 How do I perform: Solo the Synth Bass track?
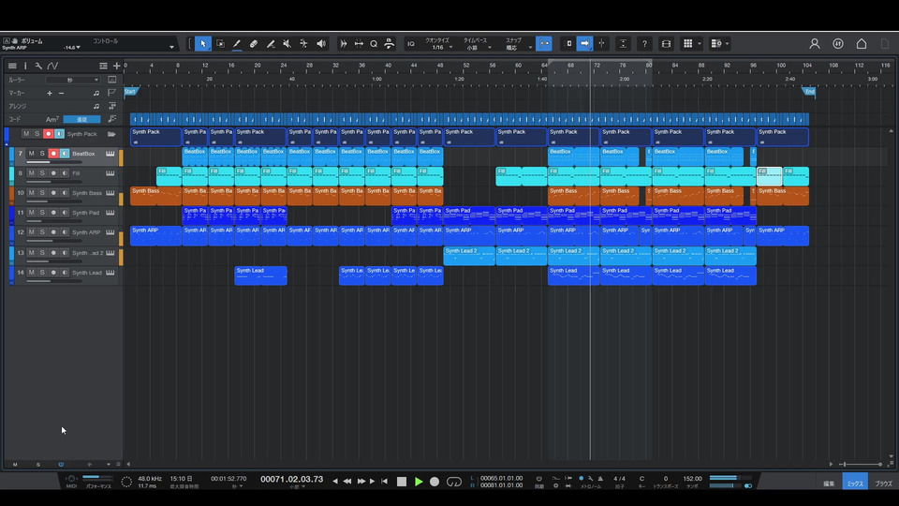point(42,192)
